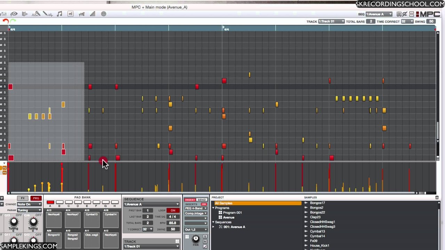Switch to the FX tab
The image size is (445, 250).
click(23, 198)
